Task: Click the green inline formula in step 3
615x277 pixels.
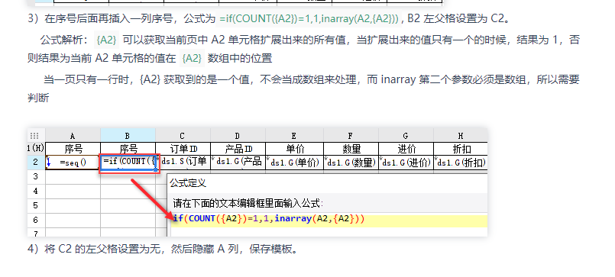Action: (309, 18)
